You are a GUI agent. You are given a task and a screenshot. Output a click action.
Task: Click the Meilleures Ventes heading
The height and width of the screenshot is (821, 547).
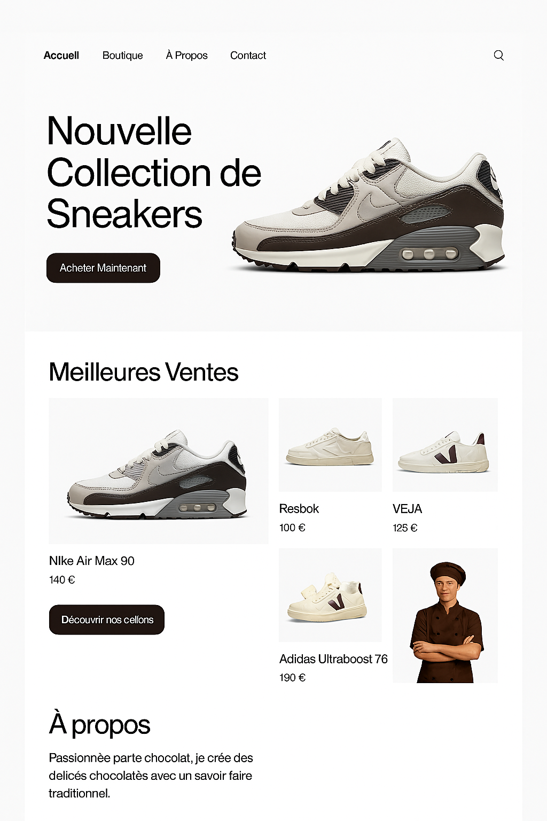143,372
